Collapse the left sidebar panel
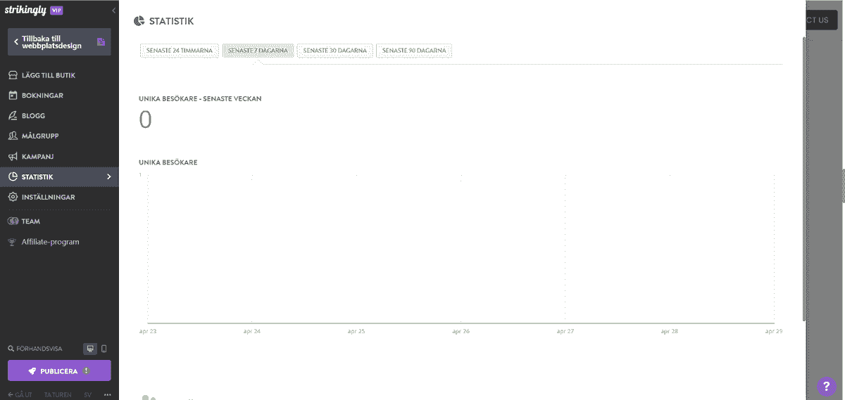This screenshot has width=845, height=400. 113,10
